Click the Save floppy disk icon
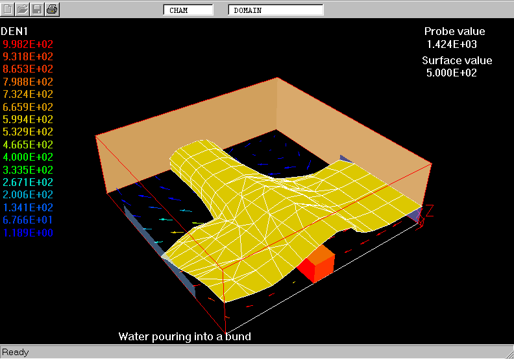The image size is (514, 359). point(37,9)
